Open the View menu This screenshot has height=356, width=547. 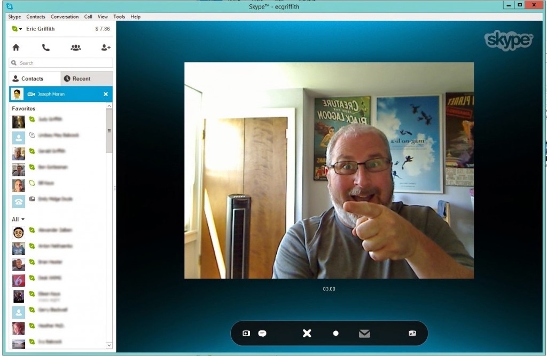click(x=103, y=17)
